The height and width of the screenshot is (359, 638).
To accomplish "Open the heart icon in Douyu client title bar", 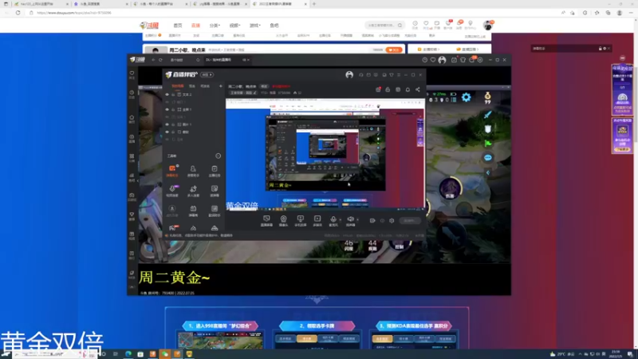I will [x=433, y=60].
